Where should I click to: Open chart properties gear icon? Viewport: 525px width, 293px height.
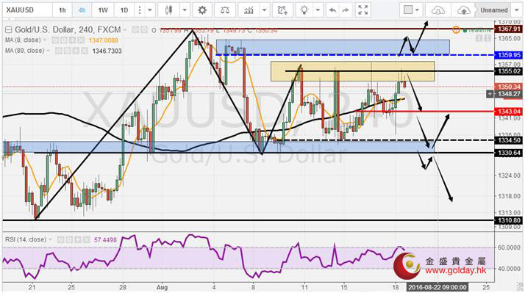click(202, 10)
